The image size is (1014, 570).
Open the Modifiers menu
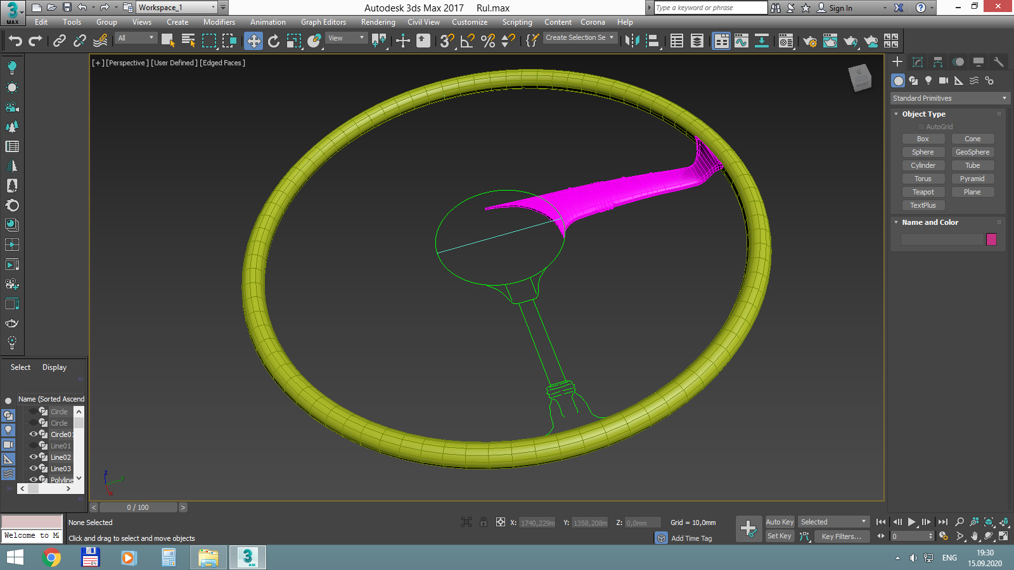[219, 22]
